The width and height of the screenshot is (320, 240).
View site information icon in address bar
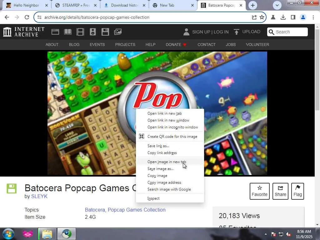click(x=39, y=17)
